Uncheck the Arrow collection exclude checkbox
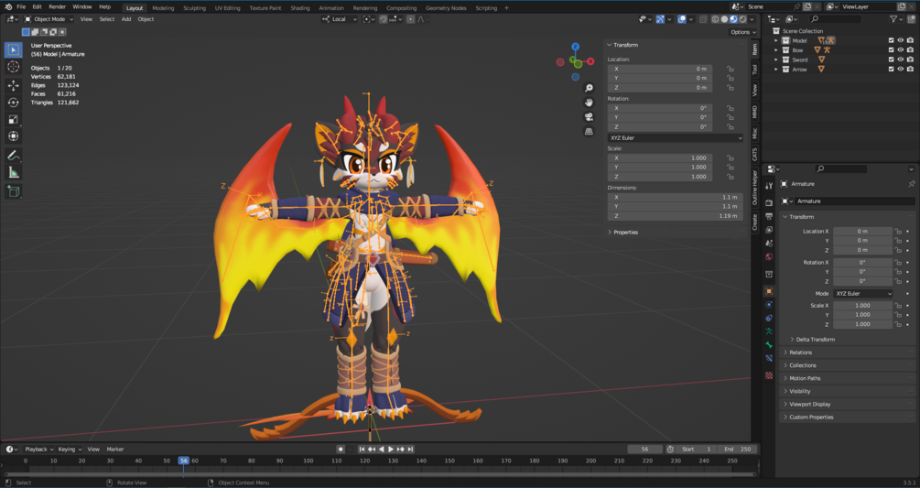Screen dimensions: 920x488 pyautogui.click(x=892, y=70)
